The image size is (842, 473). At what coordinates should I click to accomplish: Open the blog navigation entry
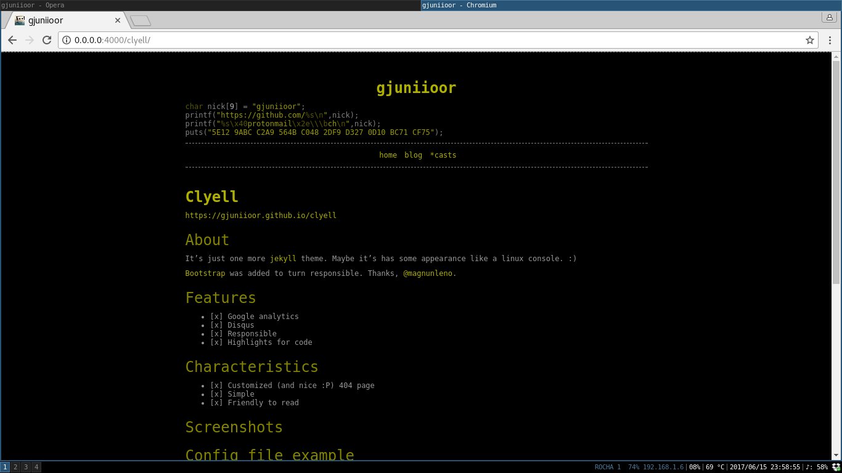[413, 155]
